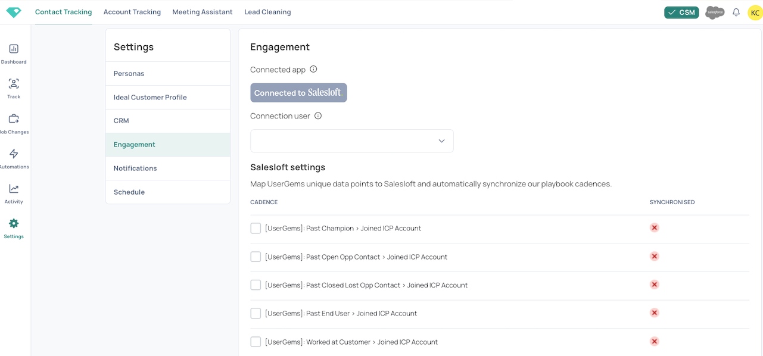Switch to Lead Cleaning tab
Viewport: 763px width, 356px height.
(x=267, y=12)
